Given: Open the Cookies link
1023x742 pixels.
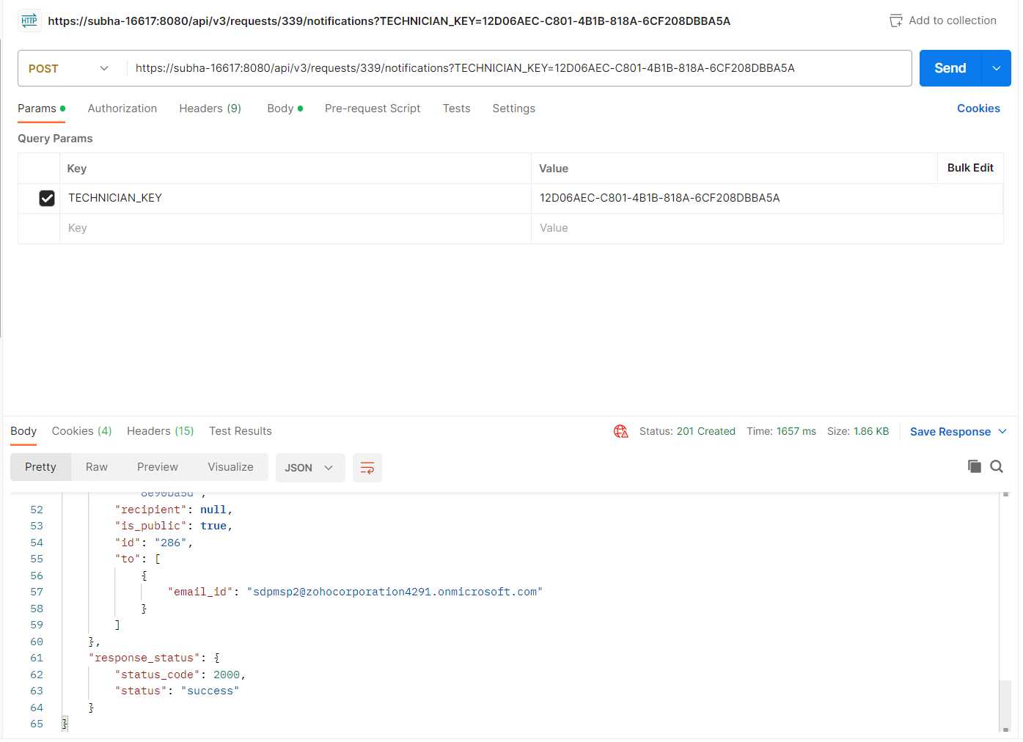Looking at the screenshot, I should tap(978, 109).
